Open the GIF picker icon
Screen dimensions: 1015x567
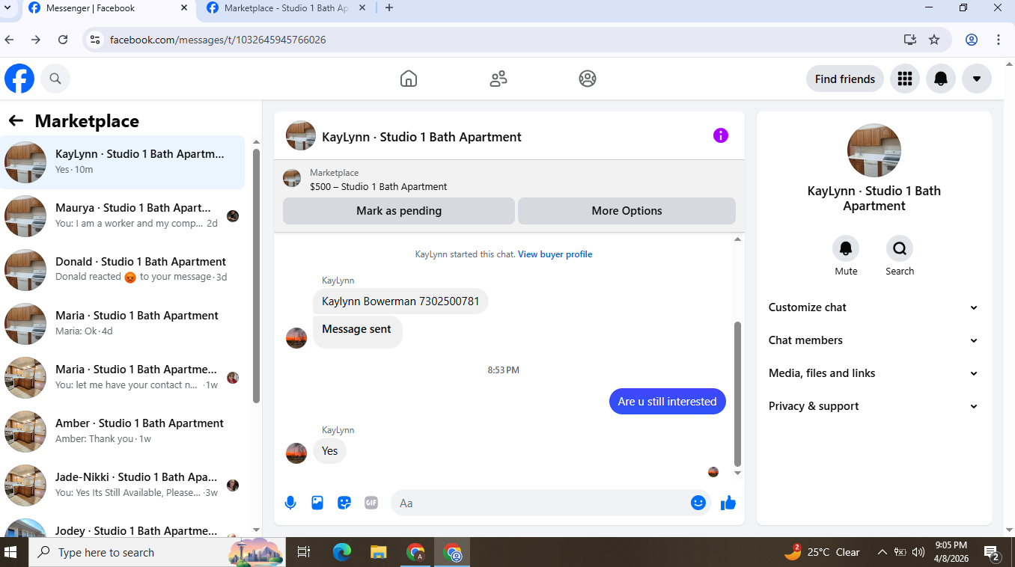point(371,503)
